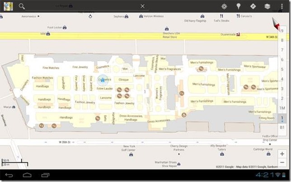Screen dimensions: 291x182
Task: Open the overflow menu dots
Action: pos(282,6)
